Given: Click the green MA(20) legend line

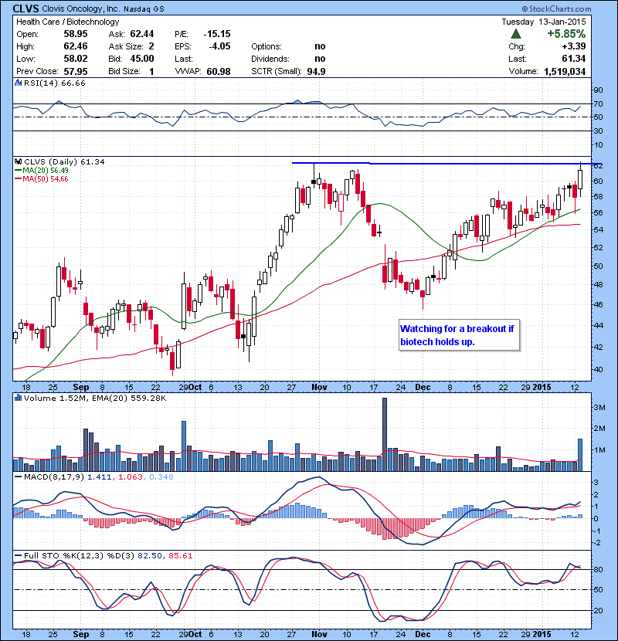Looking at the screenshot, I should [18, 171].
